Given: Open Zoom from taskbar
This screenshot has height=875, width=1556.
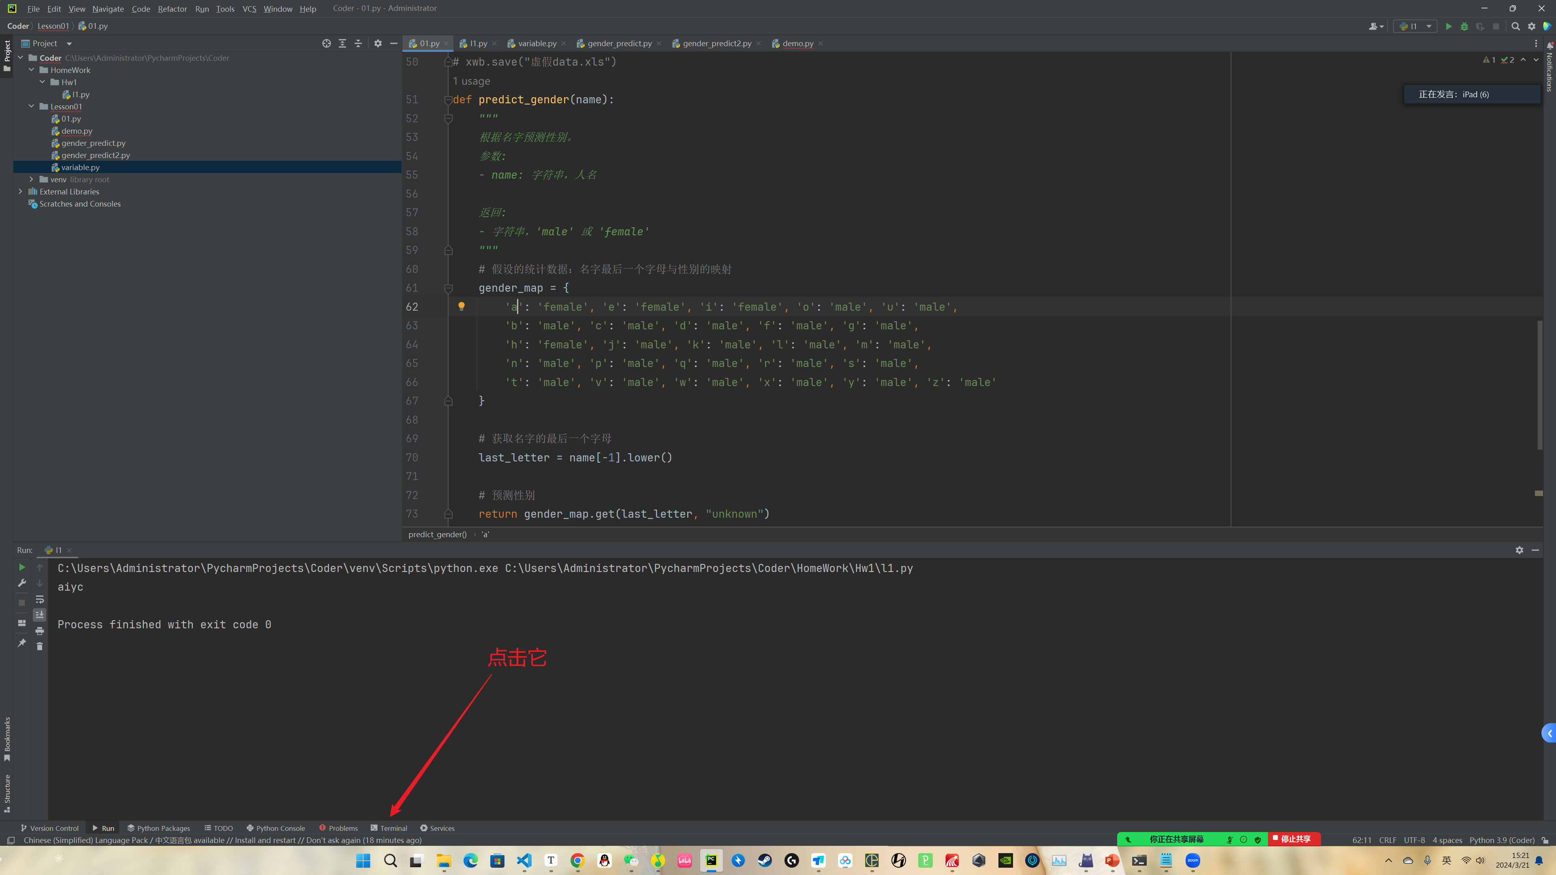Looking at the screenshot, I should 1193,860.
